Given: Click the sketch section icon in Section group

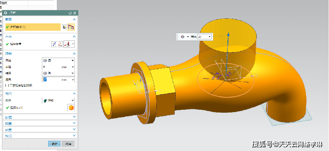Looking at the screenshot, I should point(64,27).
